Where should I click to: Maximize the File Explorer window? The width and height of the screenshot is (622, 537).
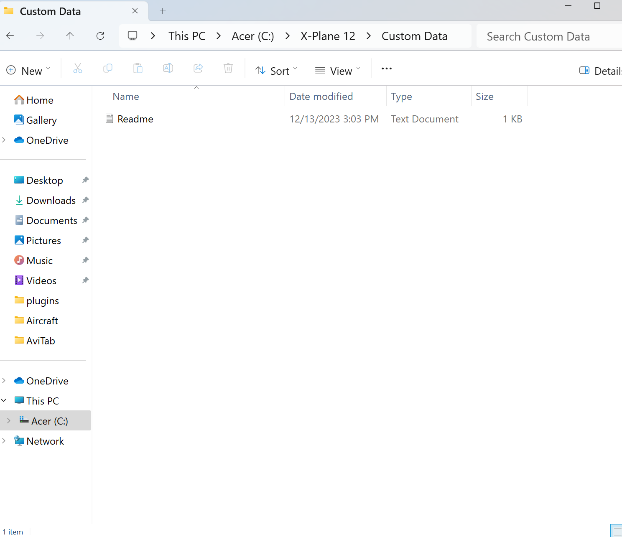[597, 6]
